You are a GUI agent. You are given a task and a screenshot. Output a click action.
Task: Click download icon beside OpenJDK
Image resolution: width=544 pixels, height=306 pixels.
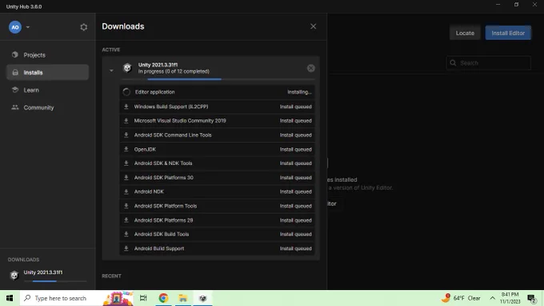[126, 149]
